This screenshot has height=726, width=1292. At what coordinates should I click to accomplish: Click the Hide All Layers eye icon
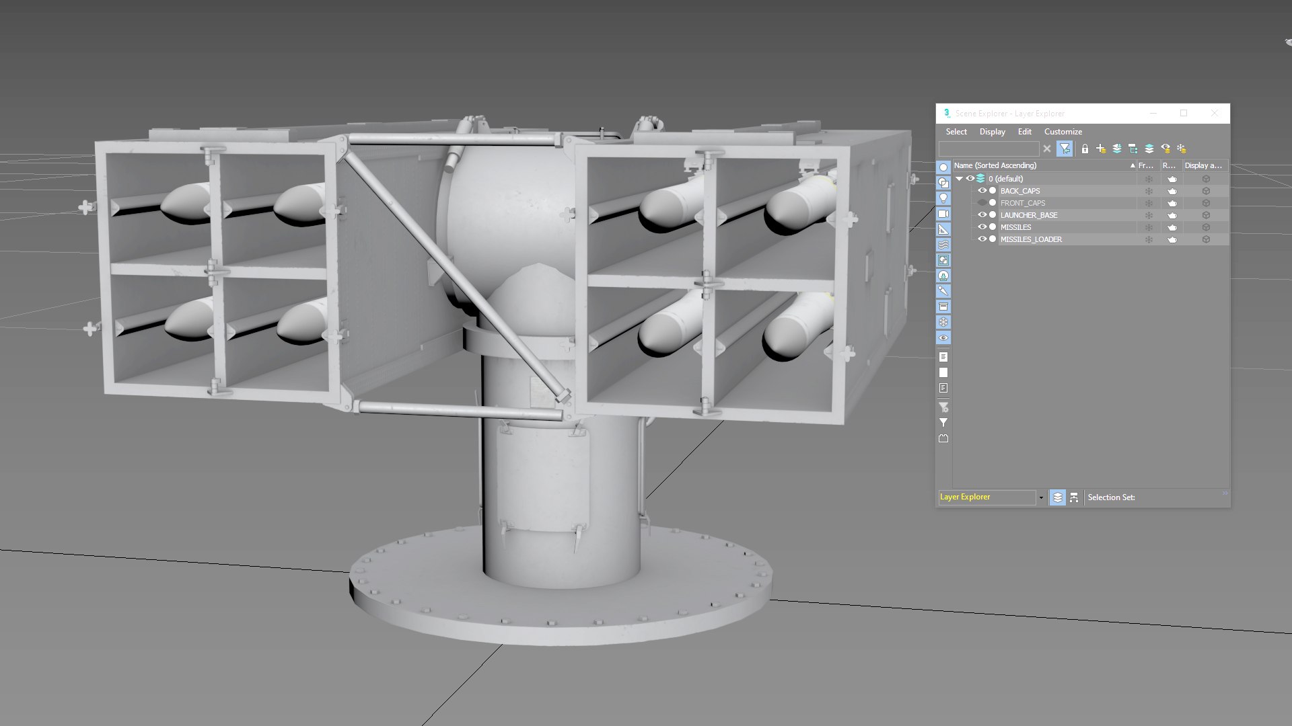1165,149
